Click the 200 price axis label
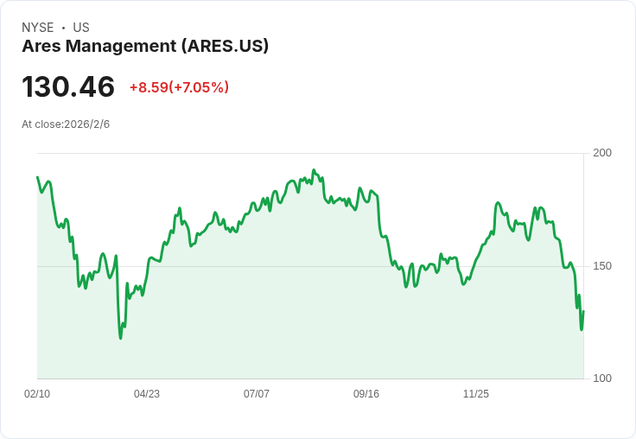Viewport: 636px width, 439px height. pos(602,153)
